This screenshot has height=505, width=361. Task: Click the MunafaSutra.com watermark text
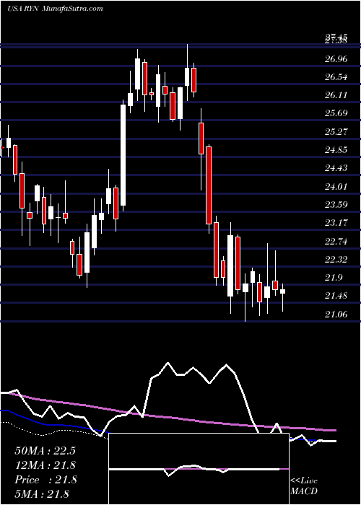click(x=72, y=9)
